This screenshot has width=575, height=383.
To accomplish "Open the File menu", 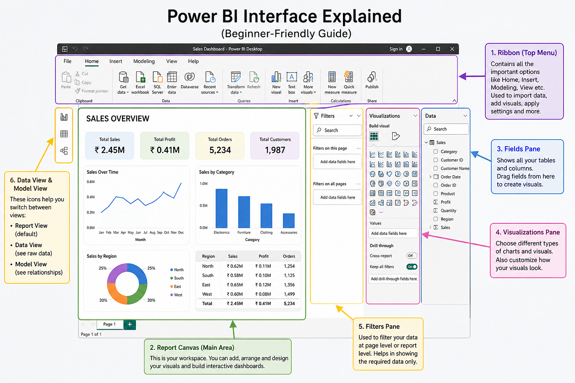I will [68, 61].
